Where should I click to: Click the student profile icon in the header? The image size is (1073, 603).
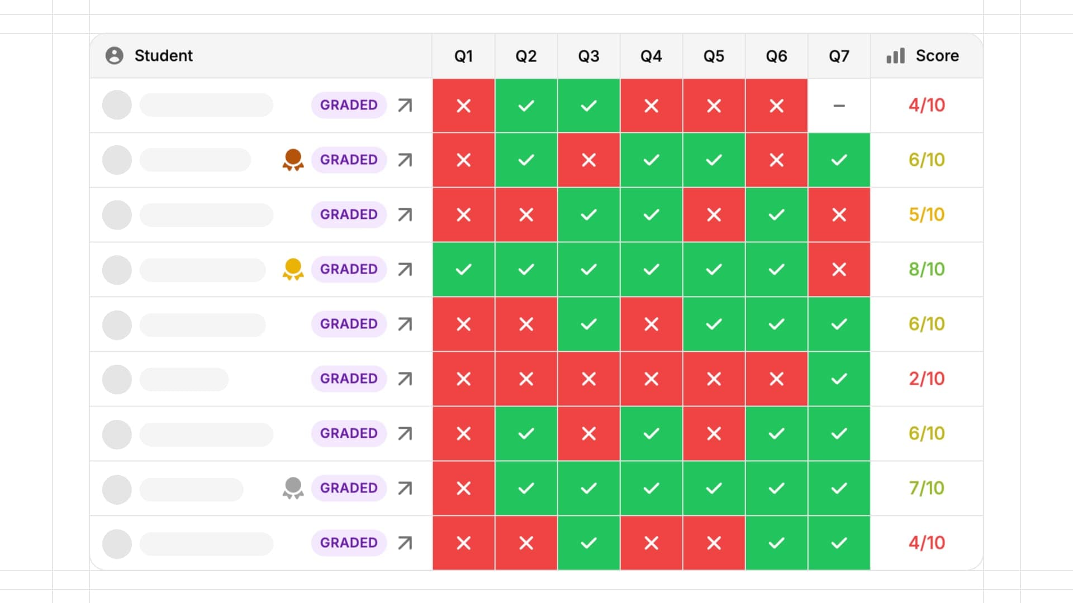[115, 55]
